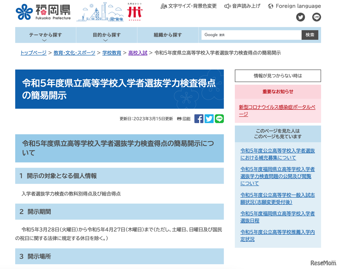Click the speaker icon beside 音声読み上げ

(227, 6)
